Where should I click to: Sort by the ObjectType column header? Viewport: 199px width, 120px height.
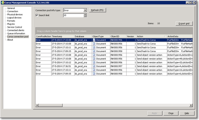point(101,36)
